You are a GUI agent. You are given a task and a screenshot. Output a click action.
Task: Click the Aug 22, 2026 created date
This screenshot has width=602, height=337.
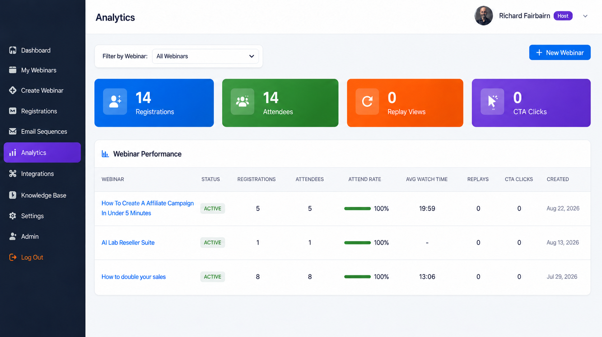click(563, 208)
